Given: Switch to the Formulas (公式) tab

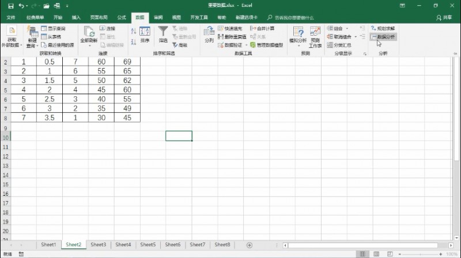Looking at the screenshot, I should coord(122,18).
